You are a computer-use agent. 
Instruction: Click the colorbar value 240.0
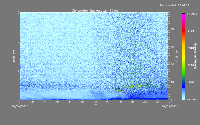191,31
